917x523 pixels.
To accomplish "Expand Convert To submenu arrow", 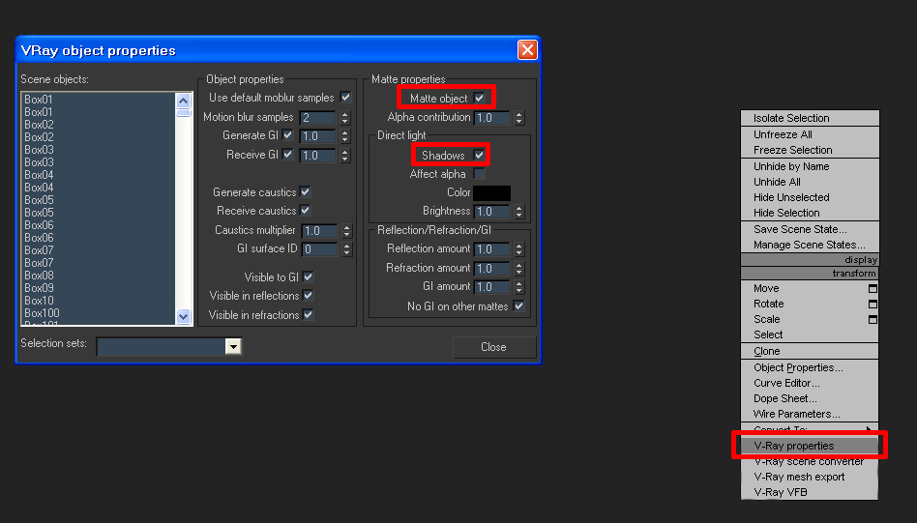I will [x=869, y=429].
